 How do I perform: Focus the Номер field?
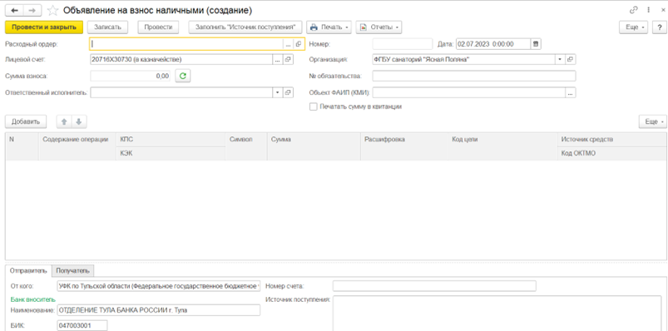pyautogui.click(x=402, y=44)
